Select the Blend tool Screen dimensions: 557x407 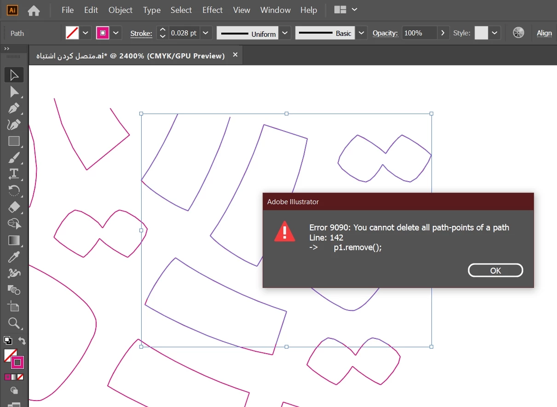pyautogui.click(x=14, y=290)
